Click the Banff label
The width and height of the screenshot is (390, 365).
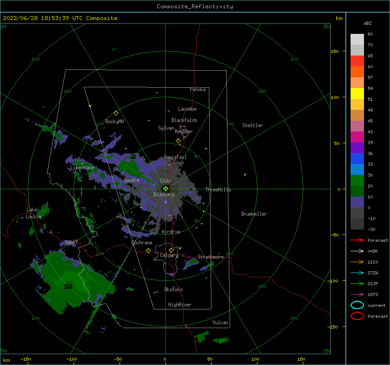pos(71,242)
